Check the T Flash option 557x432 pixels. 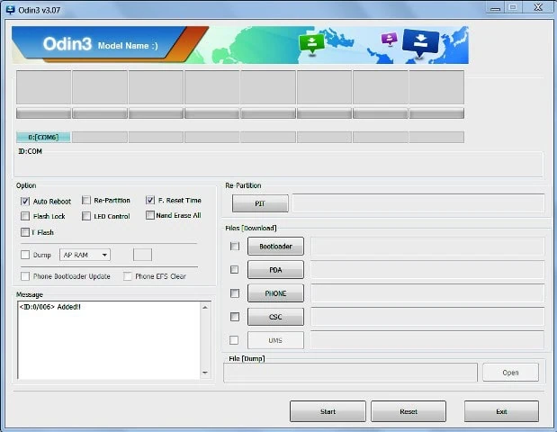25,232
